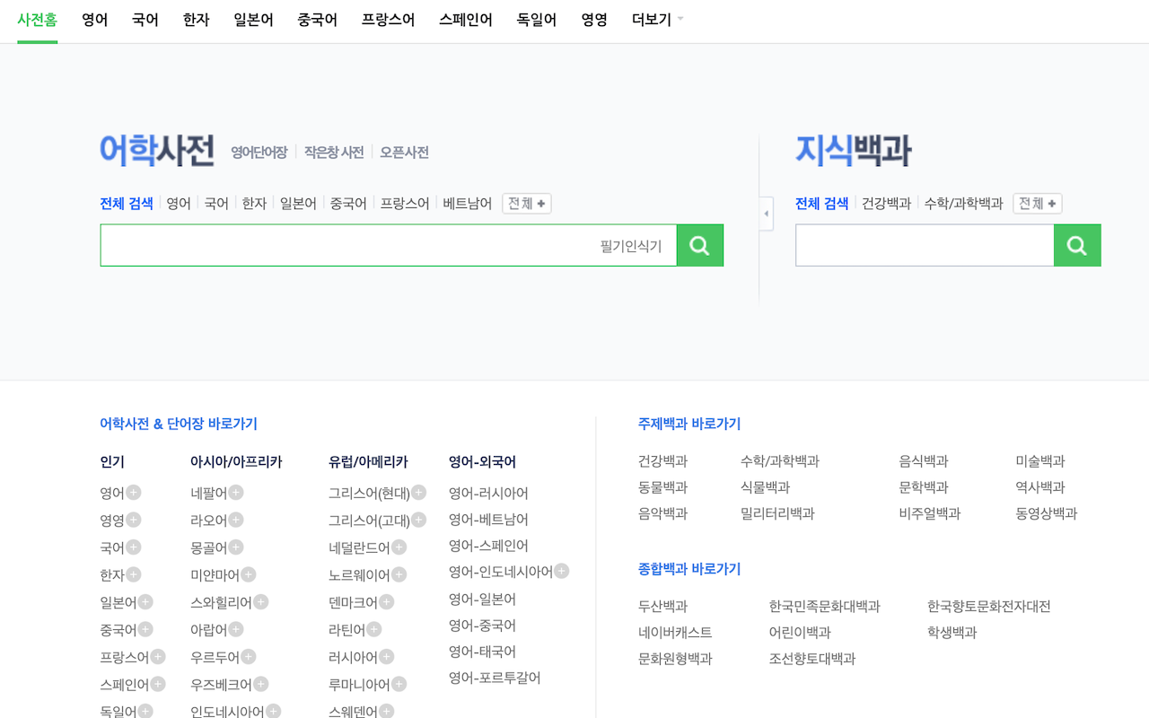Select 수학/과학백과 filter above encyclopedia search
1149x718 pixels.
963,204
